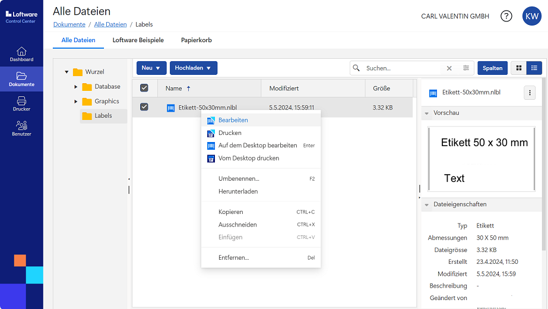Switch to list view layout
The width and height of the screenshot is (548, 309).
[534, 68]
